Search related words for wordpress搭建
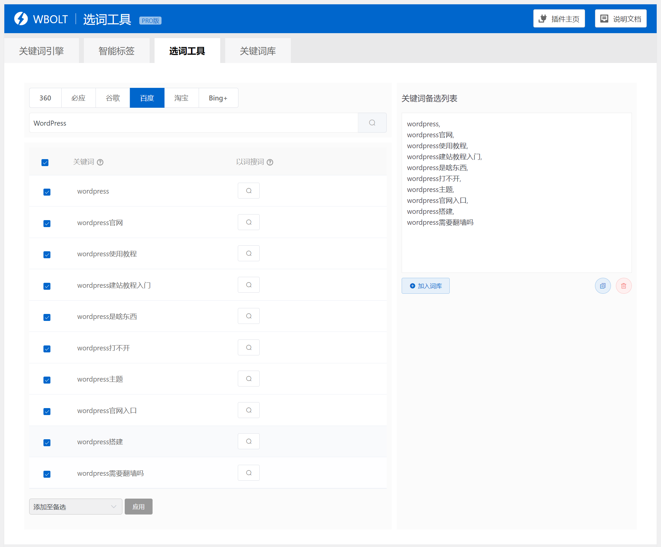Screen dimensions: 661x547 click(249, 441)
